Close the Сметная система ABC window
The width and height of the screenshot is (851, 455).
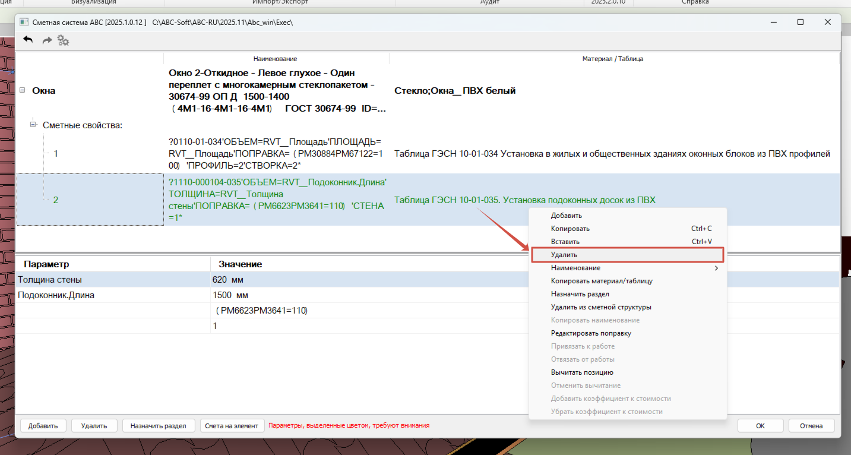point(828,22)
